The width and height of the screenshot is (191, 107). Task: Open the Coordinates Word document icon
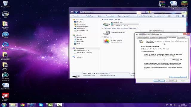[5, 86]
